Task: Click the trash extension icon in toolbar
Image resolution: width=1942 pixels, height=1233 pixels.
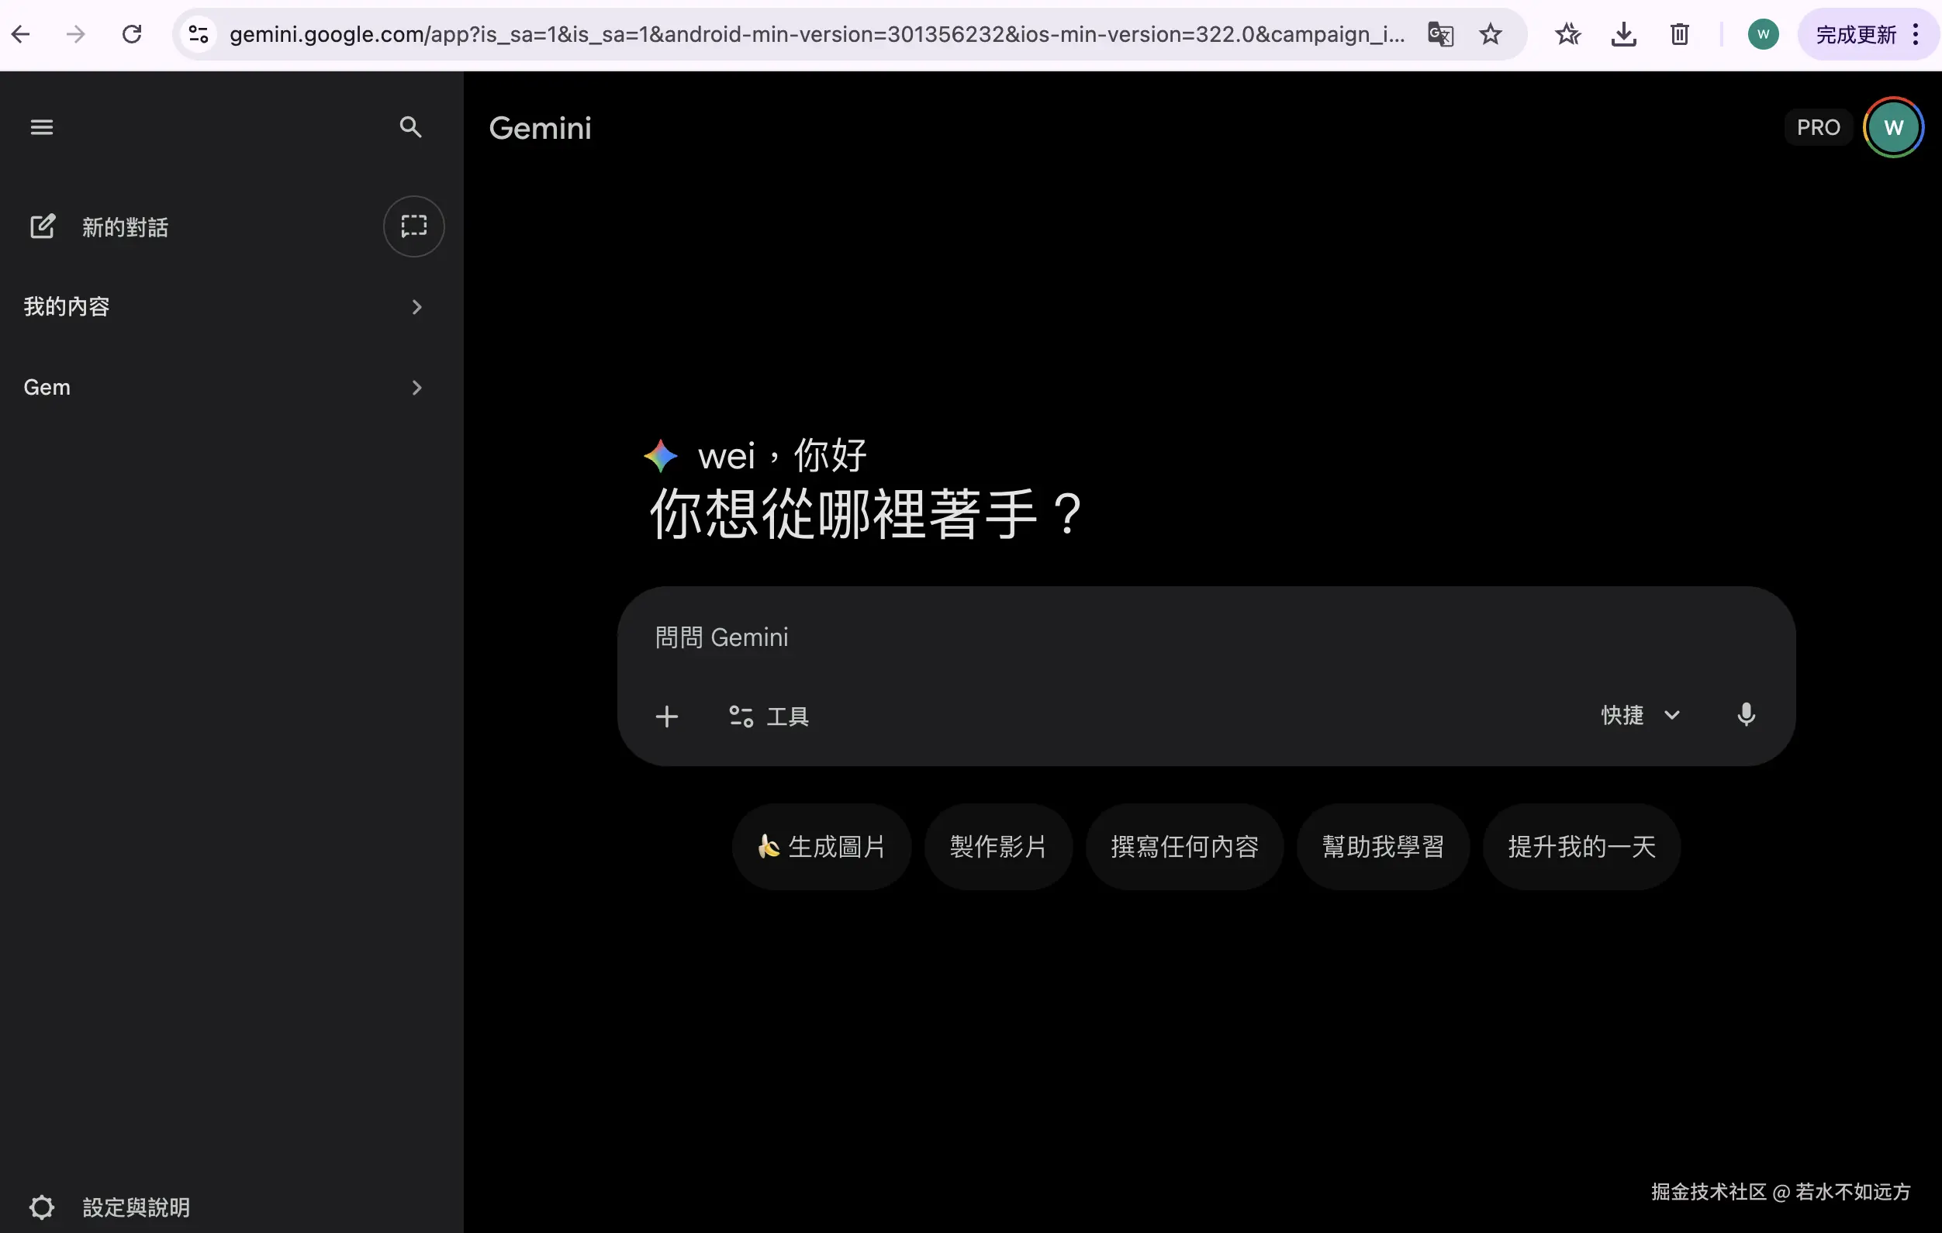Action: [1680, 35]
